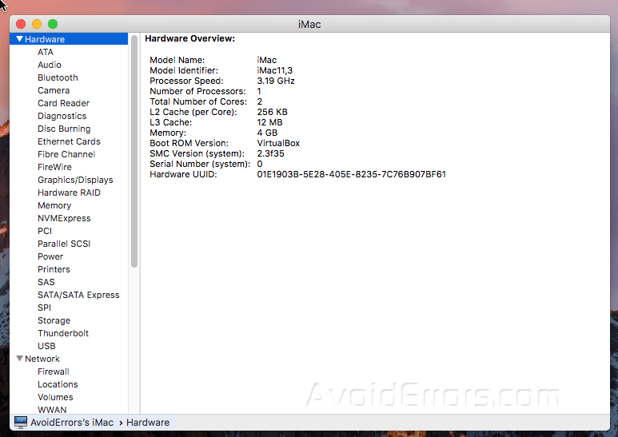
Task: Open the Camera entry
Action: tap(54, 90)
